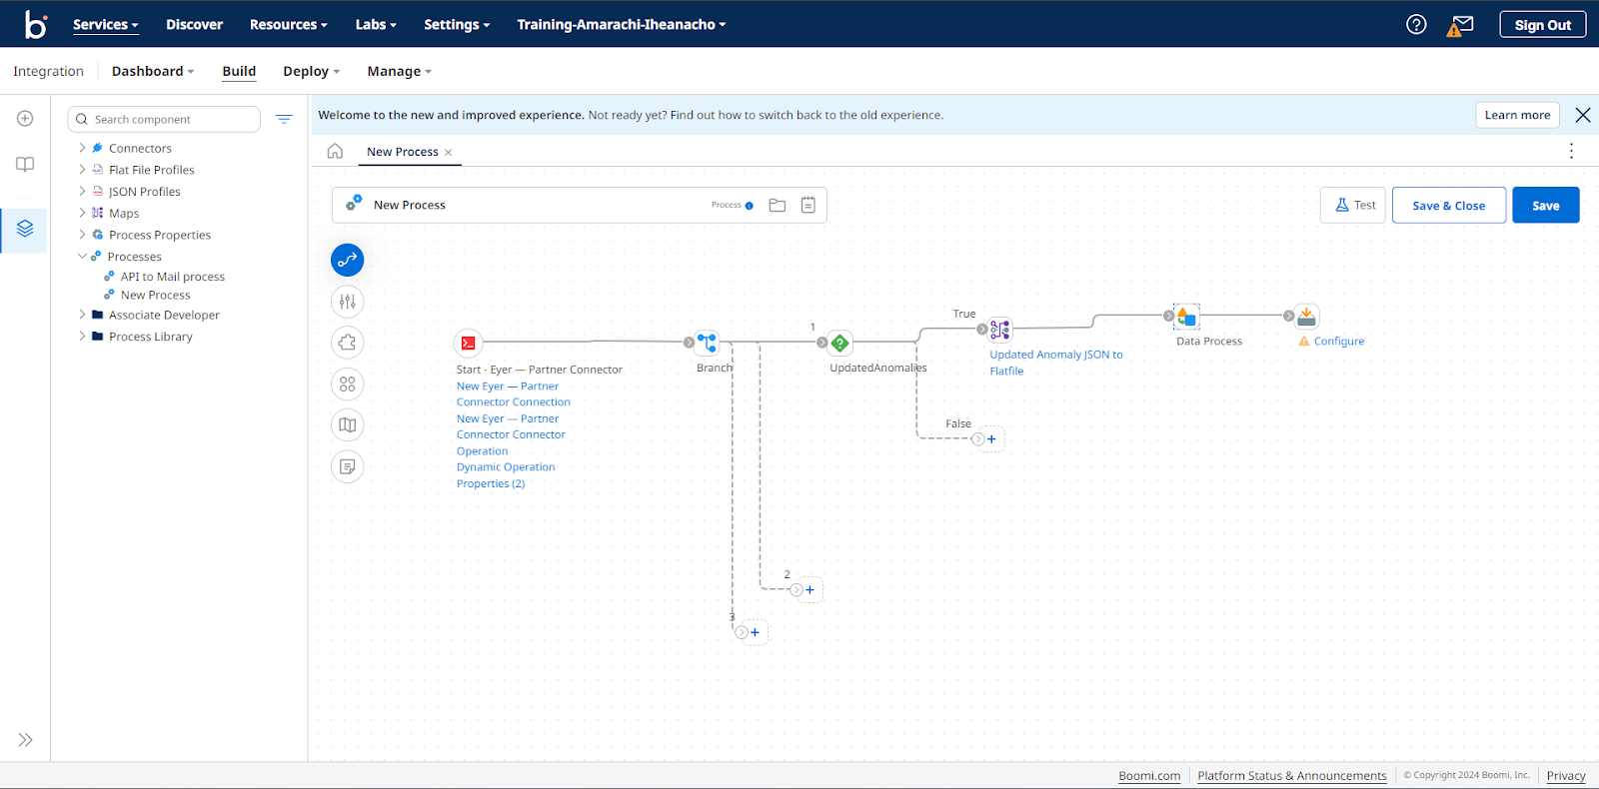Screen dimensions: 1599x789
Task: Open the Dashboard menu
Action: tap(153, 71)
